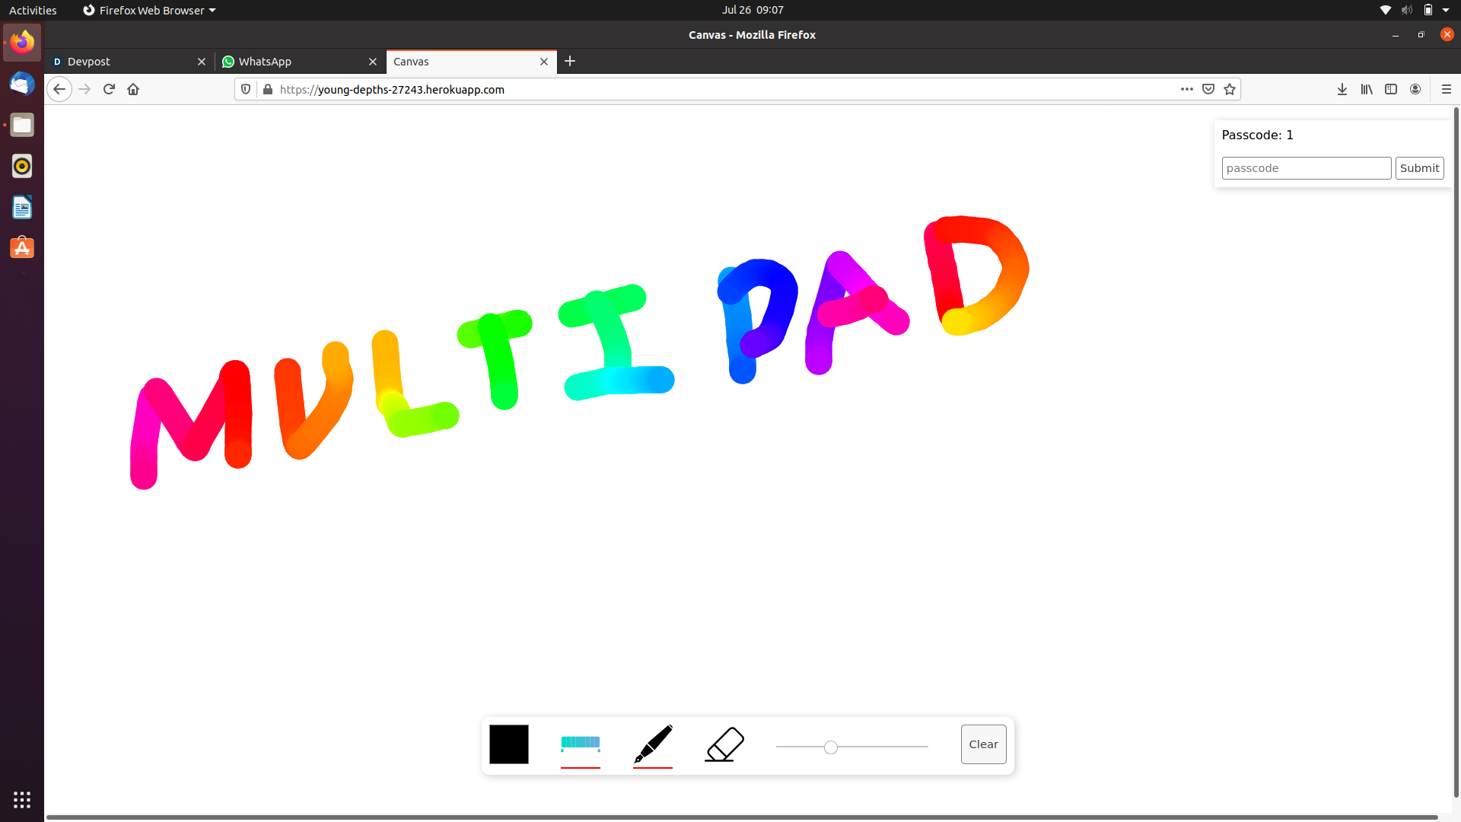1461x822 pixels.
Task: Open the Firefox hamburger menu
Action: click(x=1446, y=89)
